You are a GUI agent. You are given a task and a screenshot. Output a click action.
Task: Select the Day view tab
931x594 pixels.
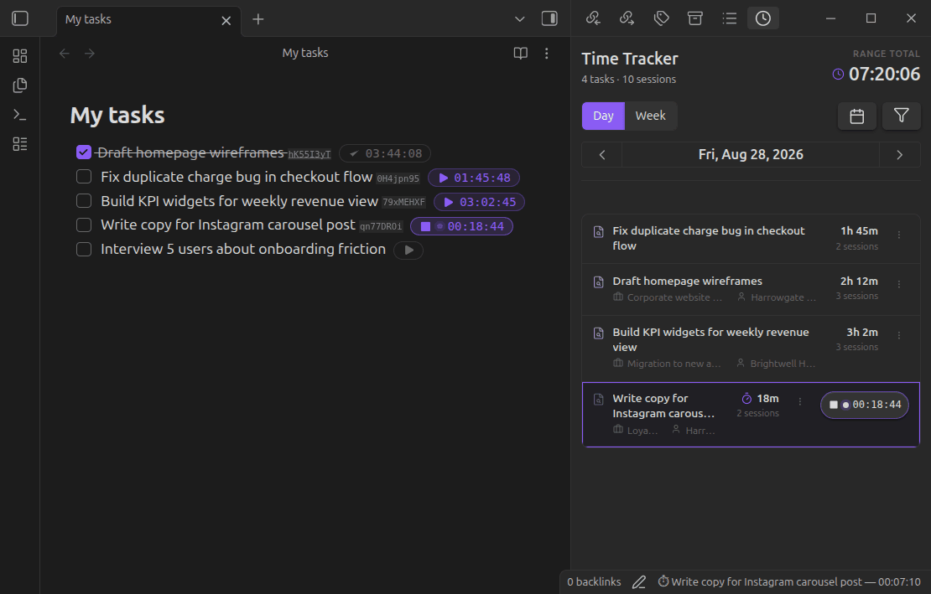pos(603,116)
